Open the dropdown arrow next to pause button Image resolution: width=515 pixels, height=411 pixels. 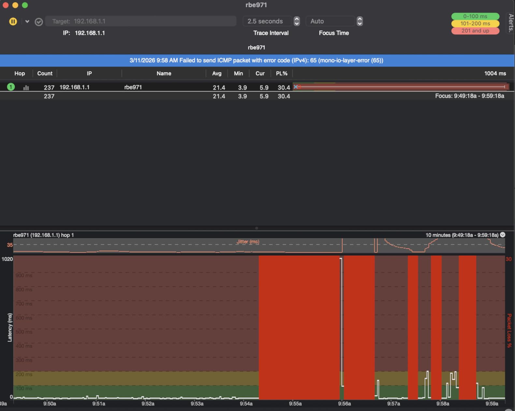coord(27,21)
